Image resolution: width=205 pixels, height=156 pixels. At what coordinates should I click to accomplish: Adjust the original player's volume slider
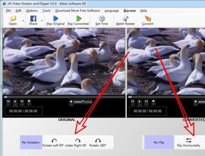tap(83, 101)
